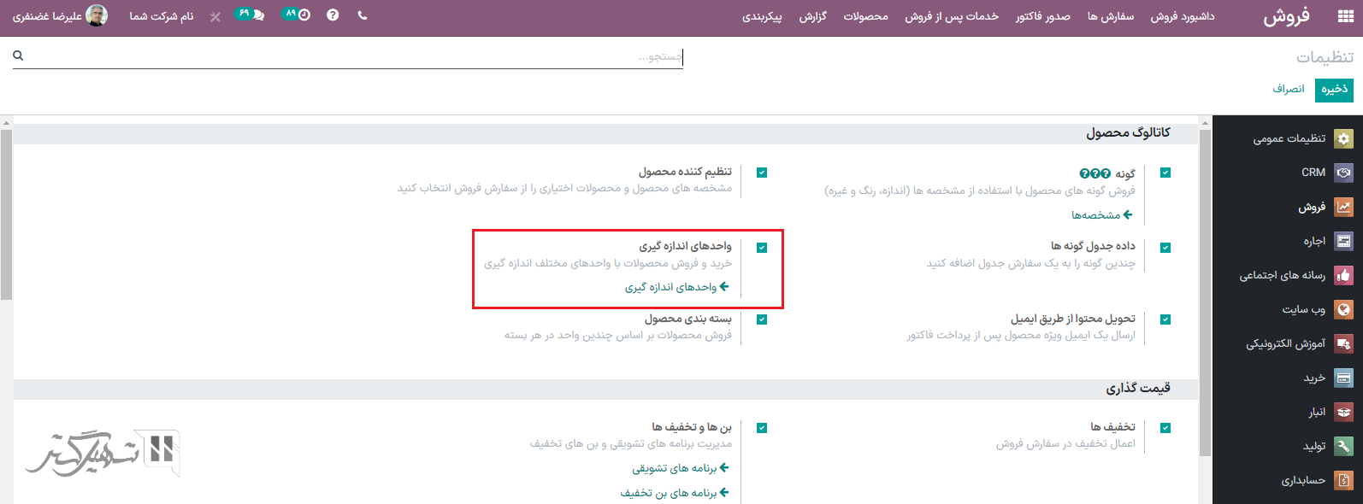This screenshot has height=504, width=1363.
Task: Open activities clock icon showing 89
Action: [296, 15]
